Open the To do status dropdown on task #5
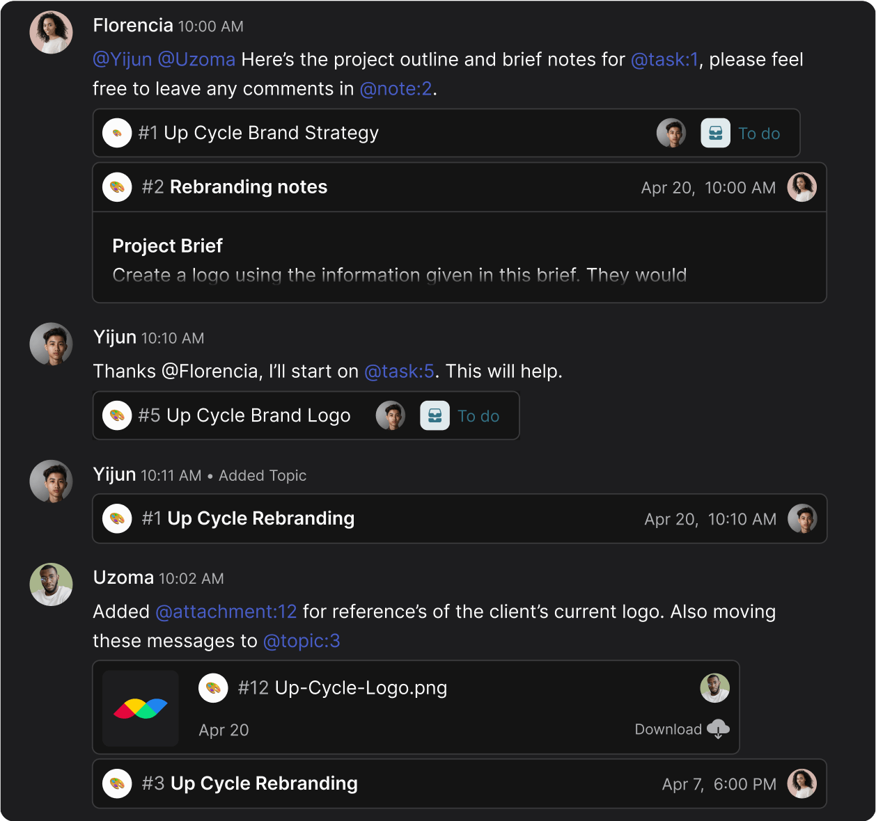876x821 pixels. 478,415
